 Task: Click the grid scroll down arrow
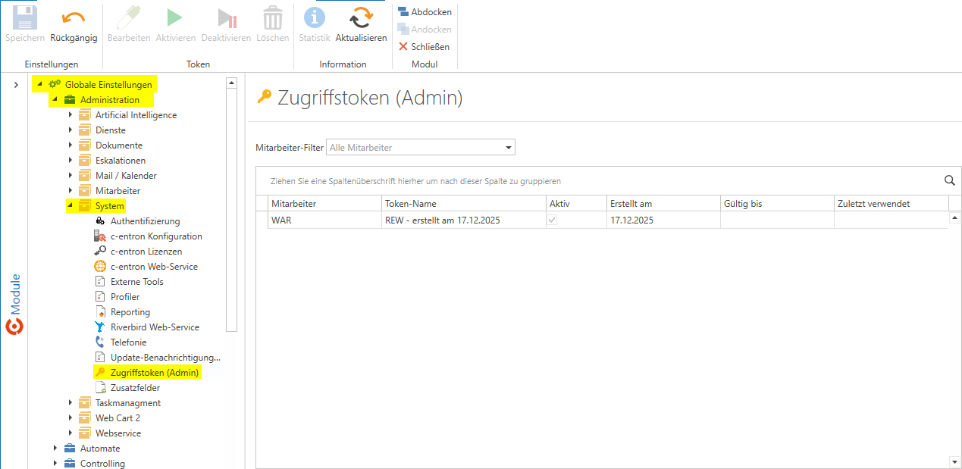coord(954,461)
